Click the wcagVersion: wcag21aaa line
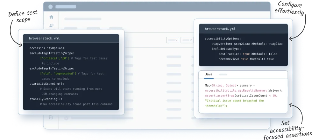Viewport: 312px width, 140px height. (x=247, y=44)
